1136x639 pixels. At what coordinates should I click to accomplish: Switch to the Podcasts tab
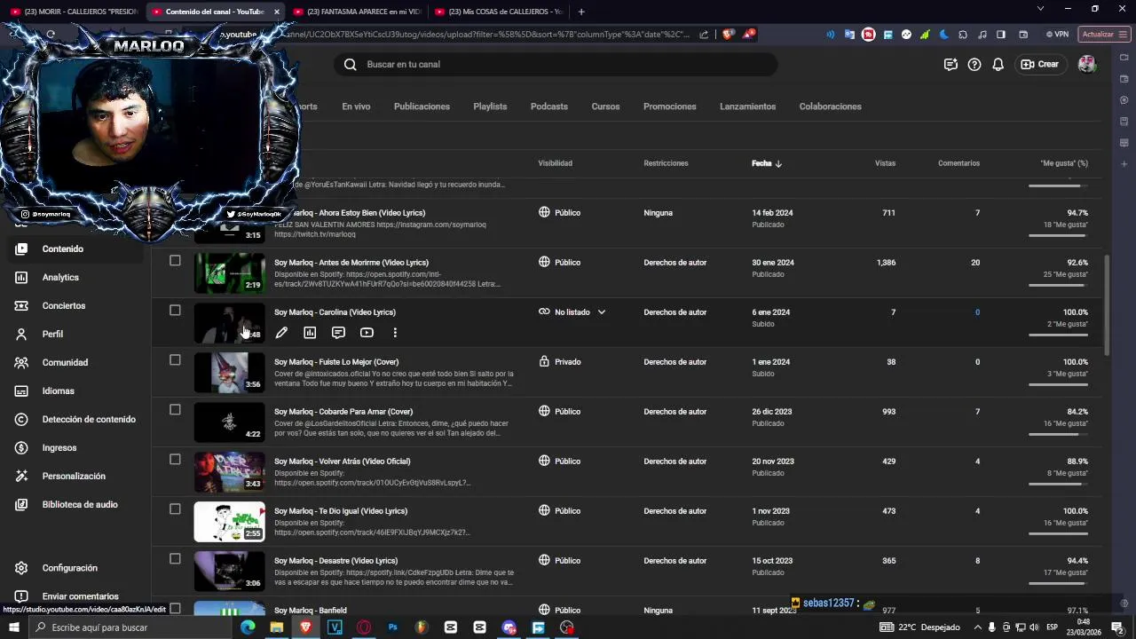tap(549, 106)
